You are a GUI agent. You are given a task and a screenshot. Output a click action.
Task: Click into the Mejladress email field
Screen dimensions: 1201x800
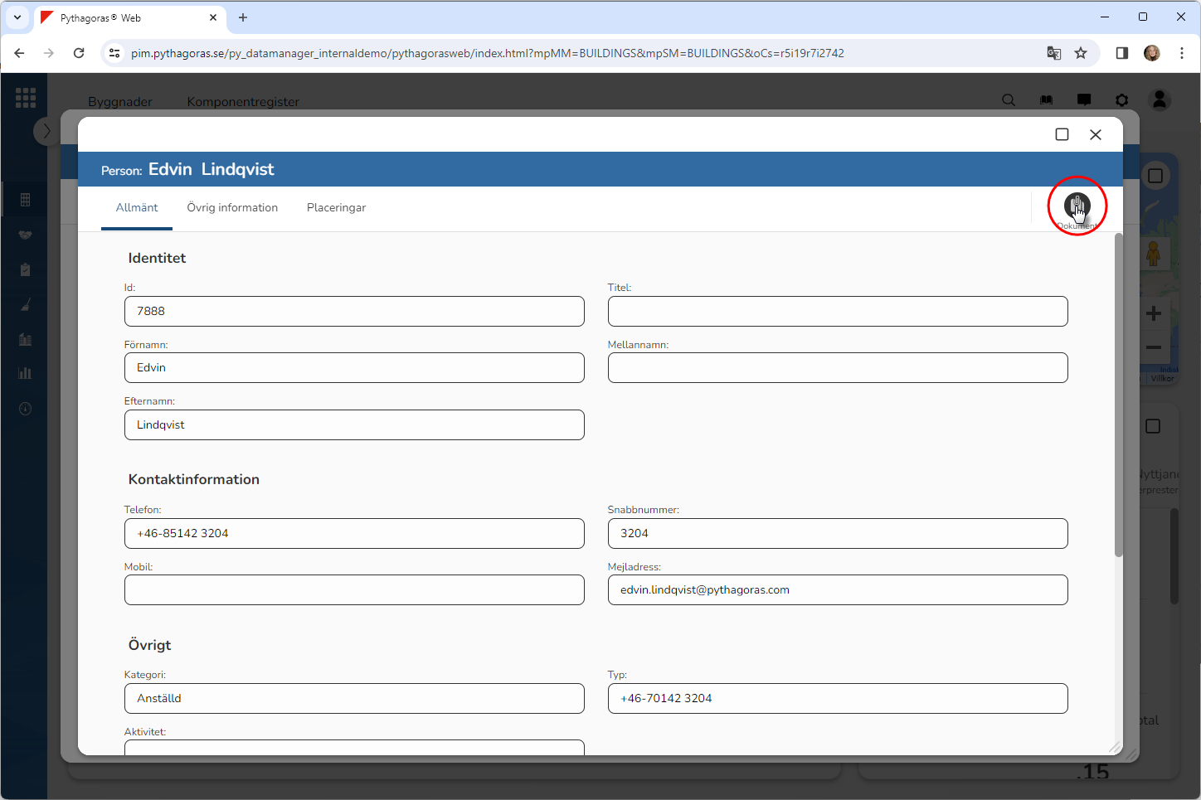pyautogui.click(x=837, y=590)
